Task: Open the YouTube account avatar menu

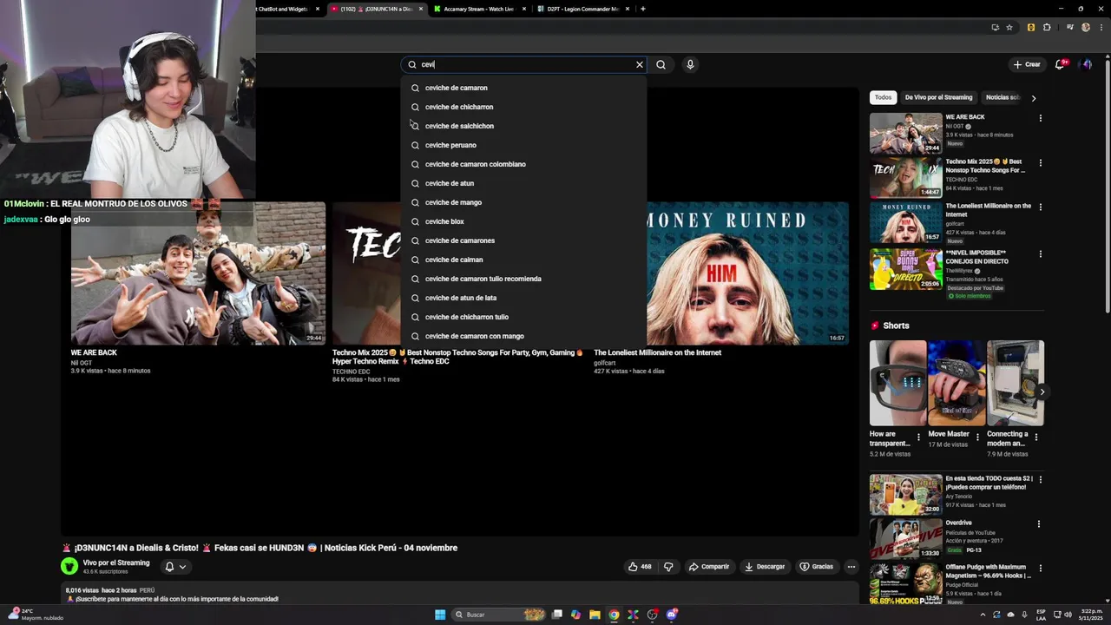Action: point(1087,64)
